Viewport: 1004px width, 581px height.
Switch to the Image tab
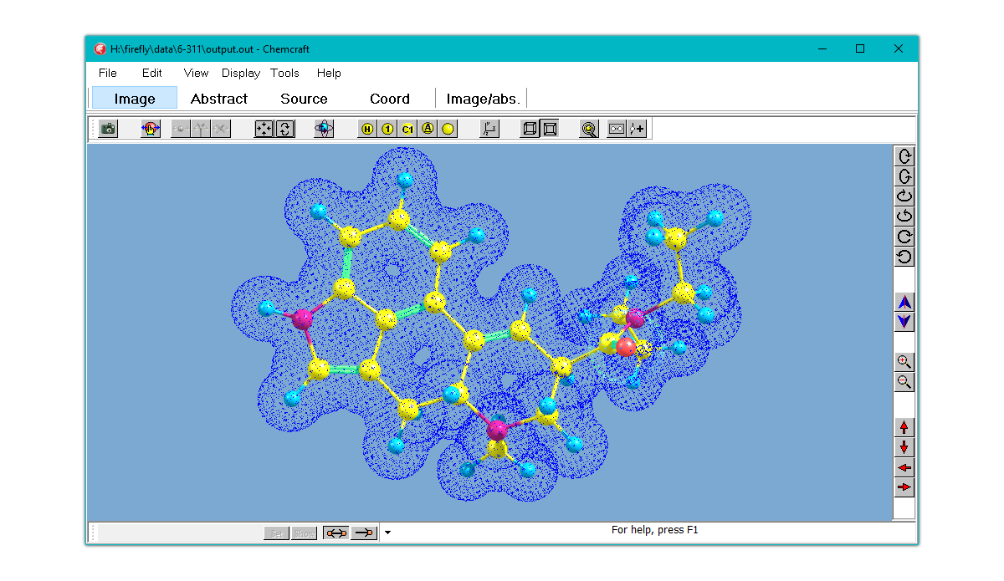pos(135,99)
